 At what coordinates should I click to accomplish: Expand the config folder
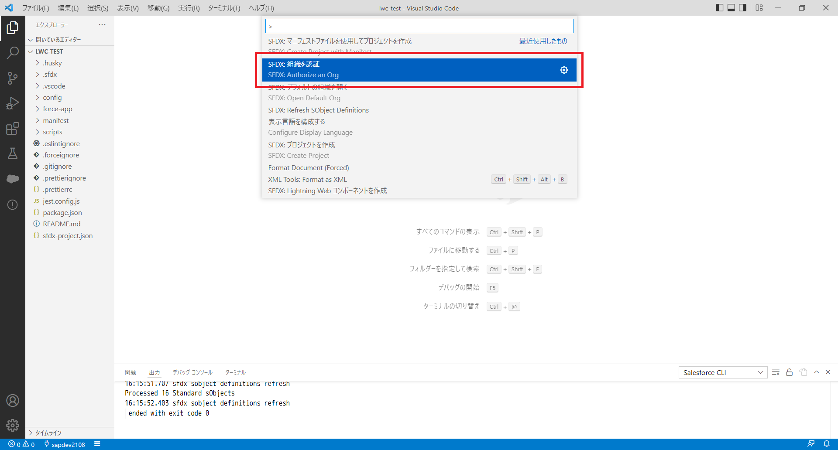[70, 98]
